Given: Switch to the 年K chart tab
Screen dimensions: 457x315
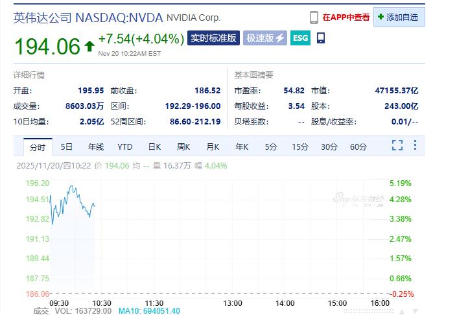Looking at the screenshot, I should tap(242, 147).
